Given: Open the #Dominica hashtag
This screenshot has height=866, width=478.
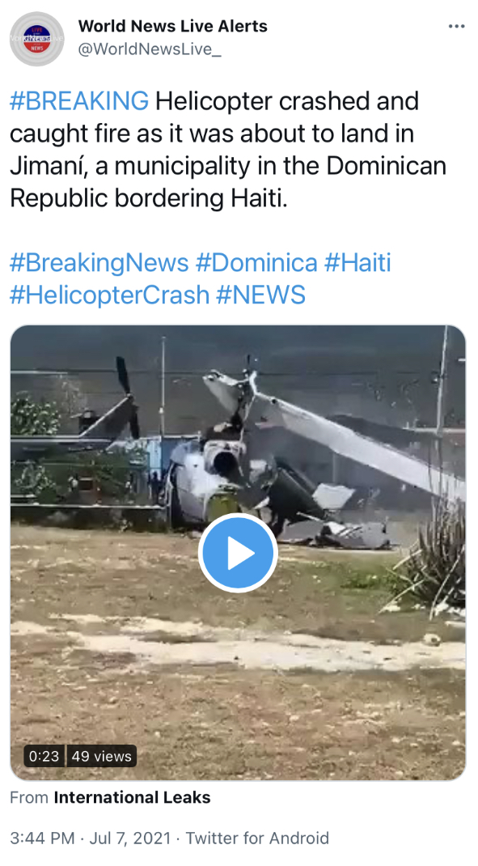Looking at the screenshot, I should coord(256,262).
